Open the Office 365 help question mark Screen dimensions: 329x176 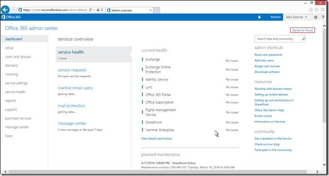pyautogui.click(x=323, y=17)
